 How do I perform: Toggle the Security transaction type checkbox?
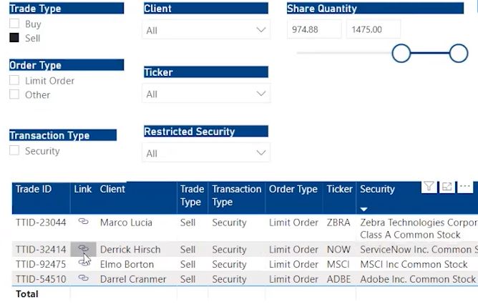click(x=14, y=151)
